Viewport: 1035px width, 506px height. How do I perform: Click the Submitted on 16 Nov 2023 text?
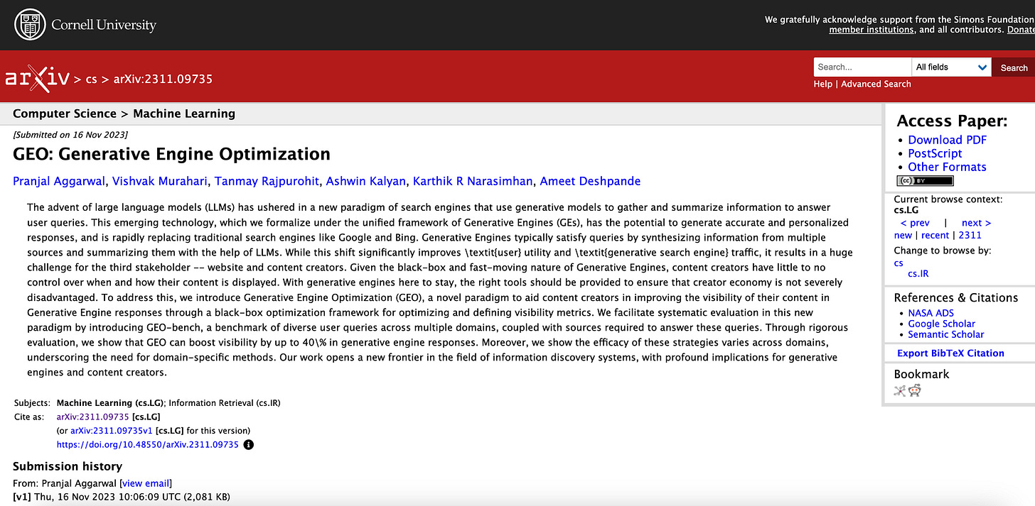(70, 135)
